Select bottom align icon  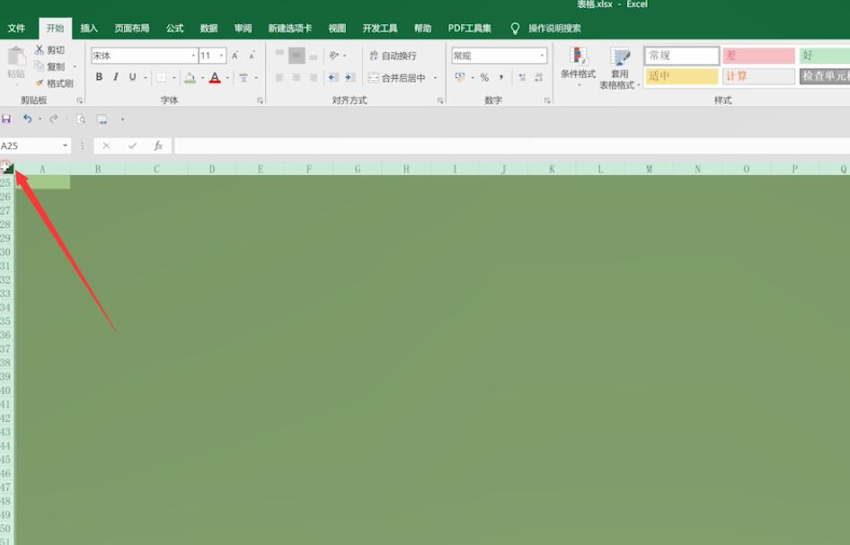[314, 56]
